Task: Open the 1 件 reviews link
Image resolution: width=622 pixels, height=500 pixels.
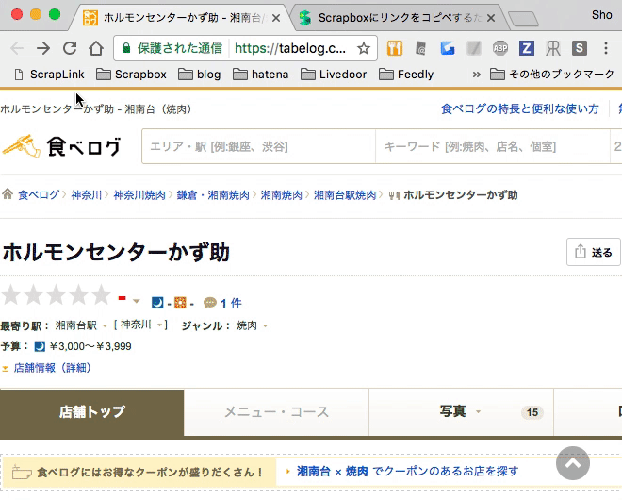Action: 231,304
